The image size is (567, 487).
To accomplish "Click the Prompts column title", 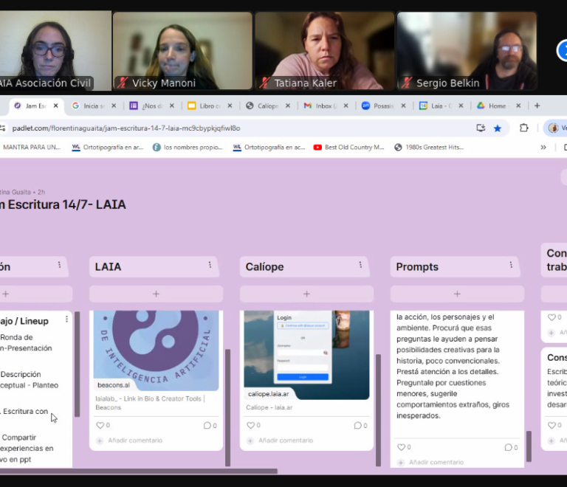I will click(x=417, y=267).
